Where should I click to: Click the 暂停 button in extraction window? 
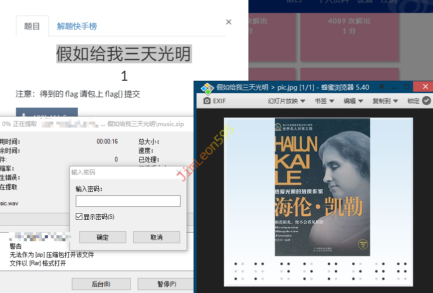[166, 284]
